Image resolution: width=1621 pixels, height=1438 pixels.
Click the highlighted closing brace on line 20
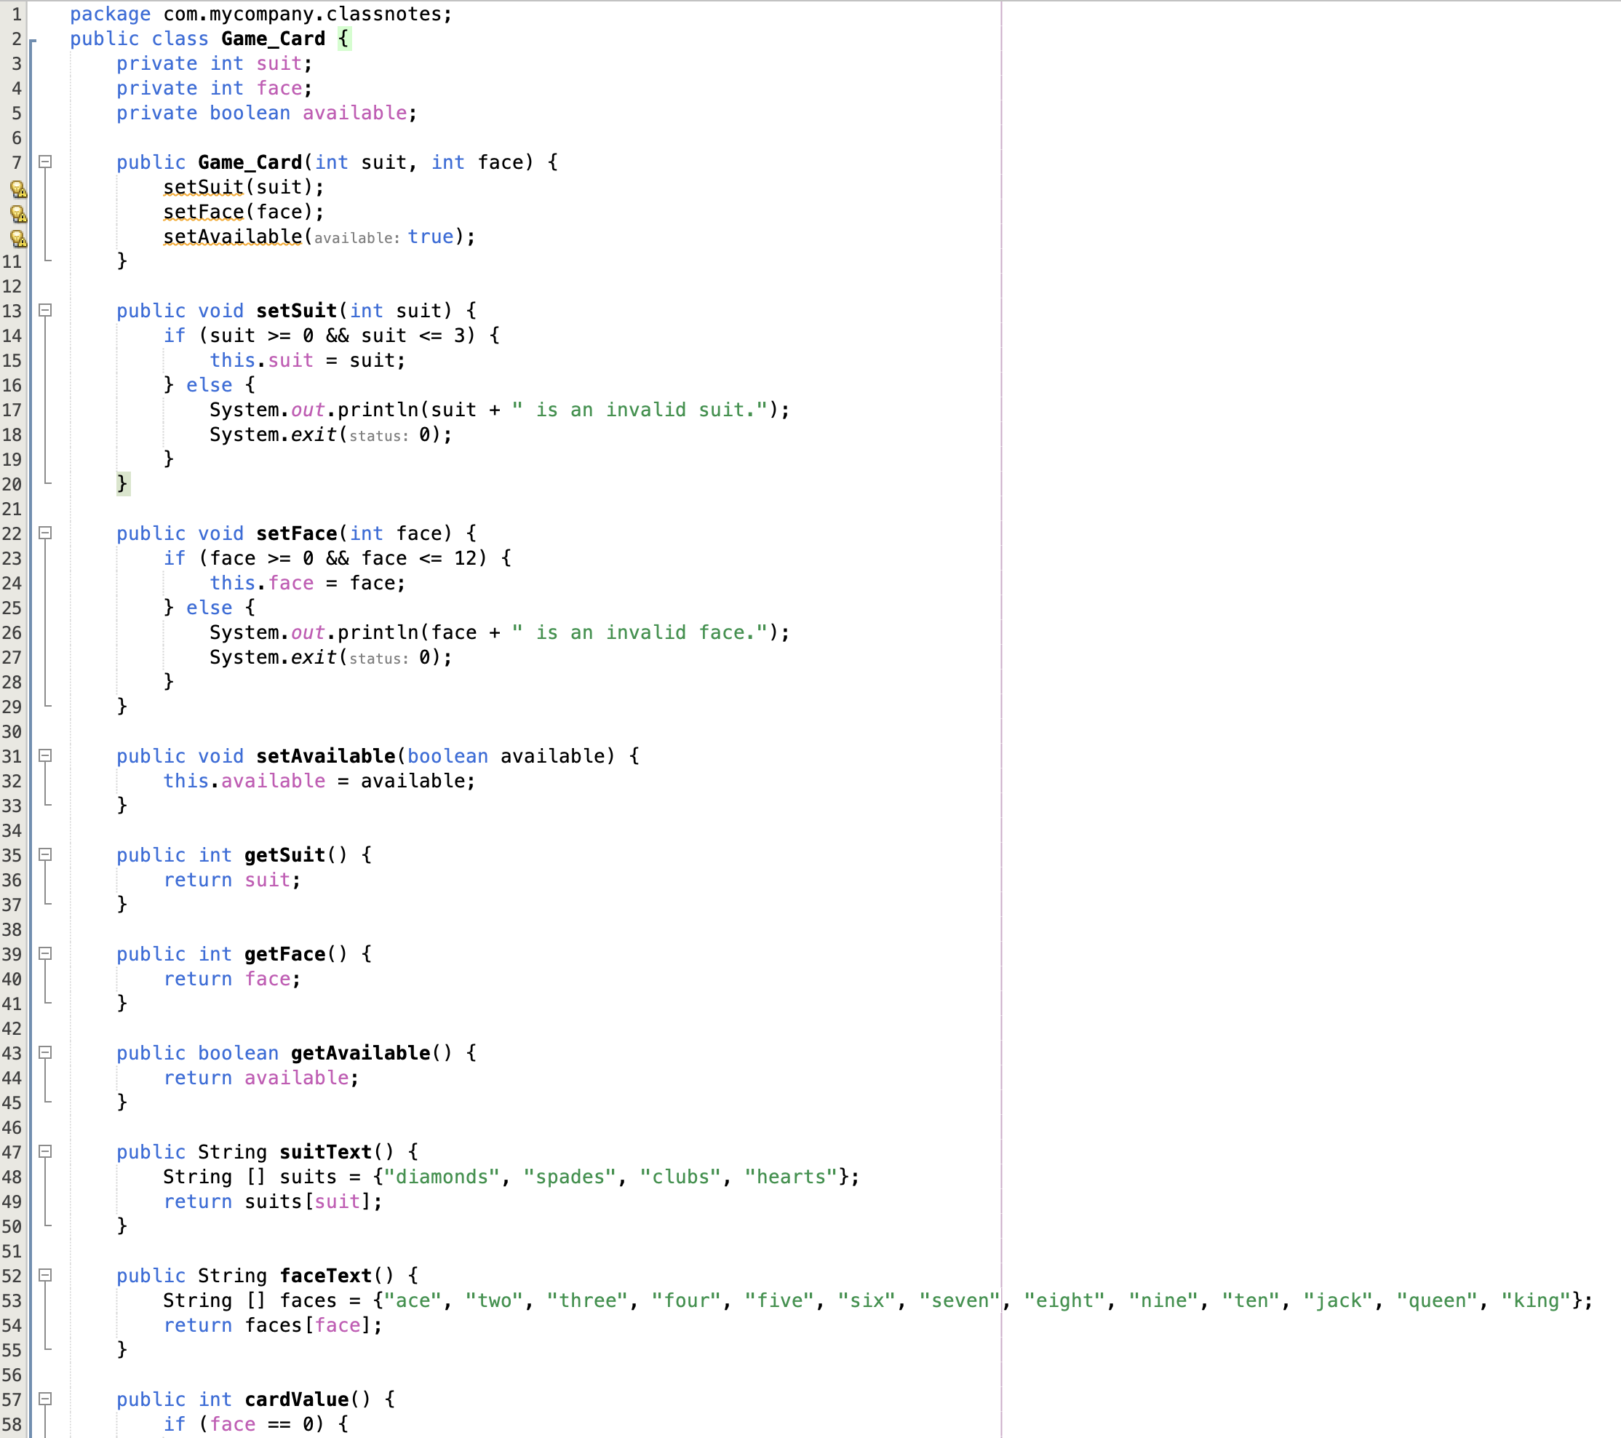(x=124, y=484)
